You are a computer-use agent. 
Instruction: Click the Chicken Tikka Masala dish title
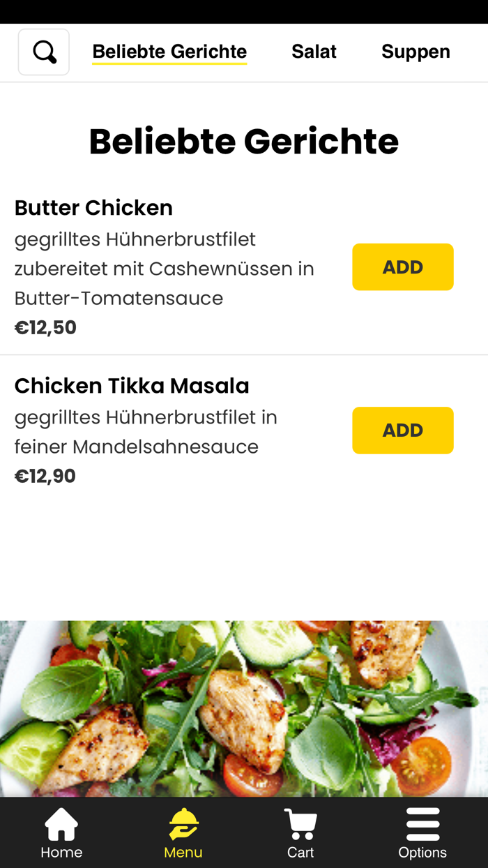131,384
